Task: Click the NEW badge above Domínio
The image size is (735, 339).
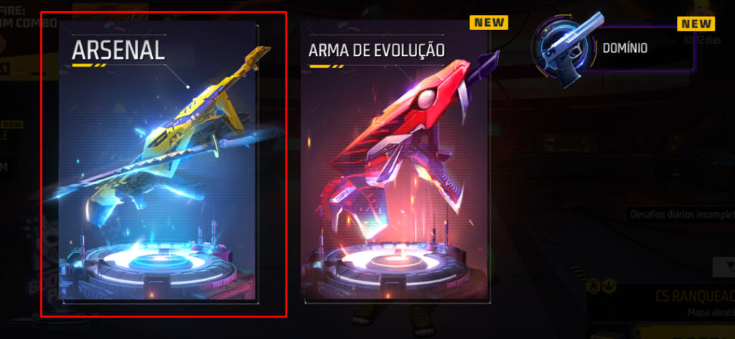Action: click(x=696, y=24)
